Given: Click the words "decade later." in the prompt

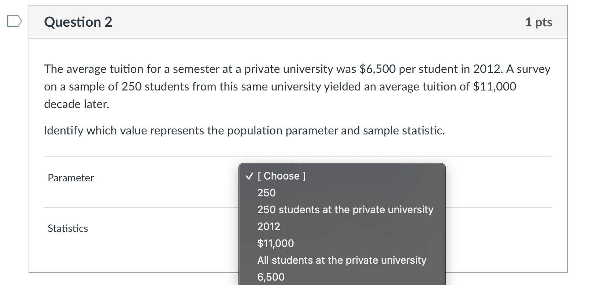Looking at the screenshot, I should click(x=77, y=104).
